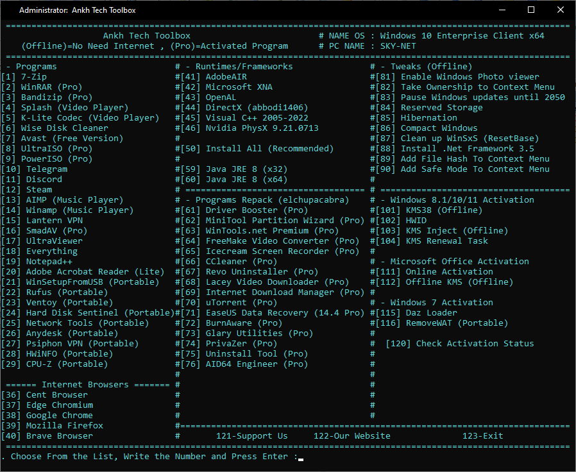Screen dimensions: 576x472
Task: Select '[29] CPU-Z (Portable)' text
Action: point(55,365)
